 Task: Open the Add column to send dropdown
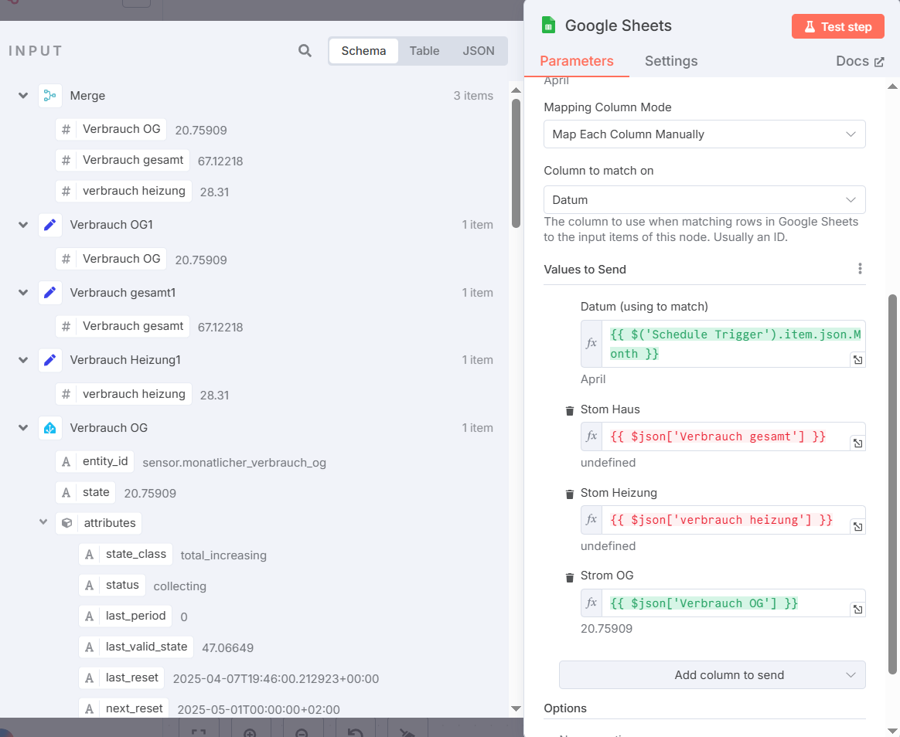pos(712,675)
